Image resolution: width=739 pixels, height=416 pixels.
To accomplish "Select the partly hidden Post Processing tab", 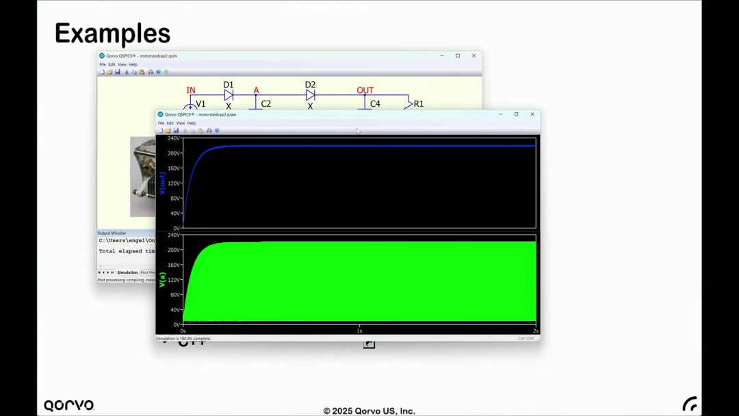I will coord(148,272).
